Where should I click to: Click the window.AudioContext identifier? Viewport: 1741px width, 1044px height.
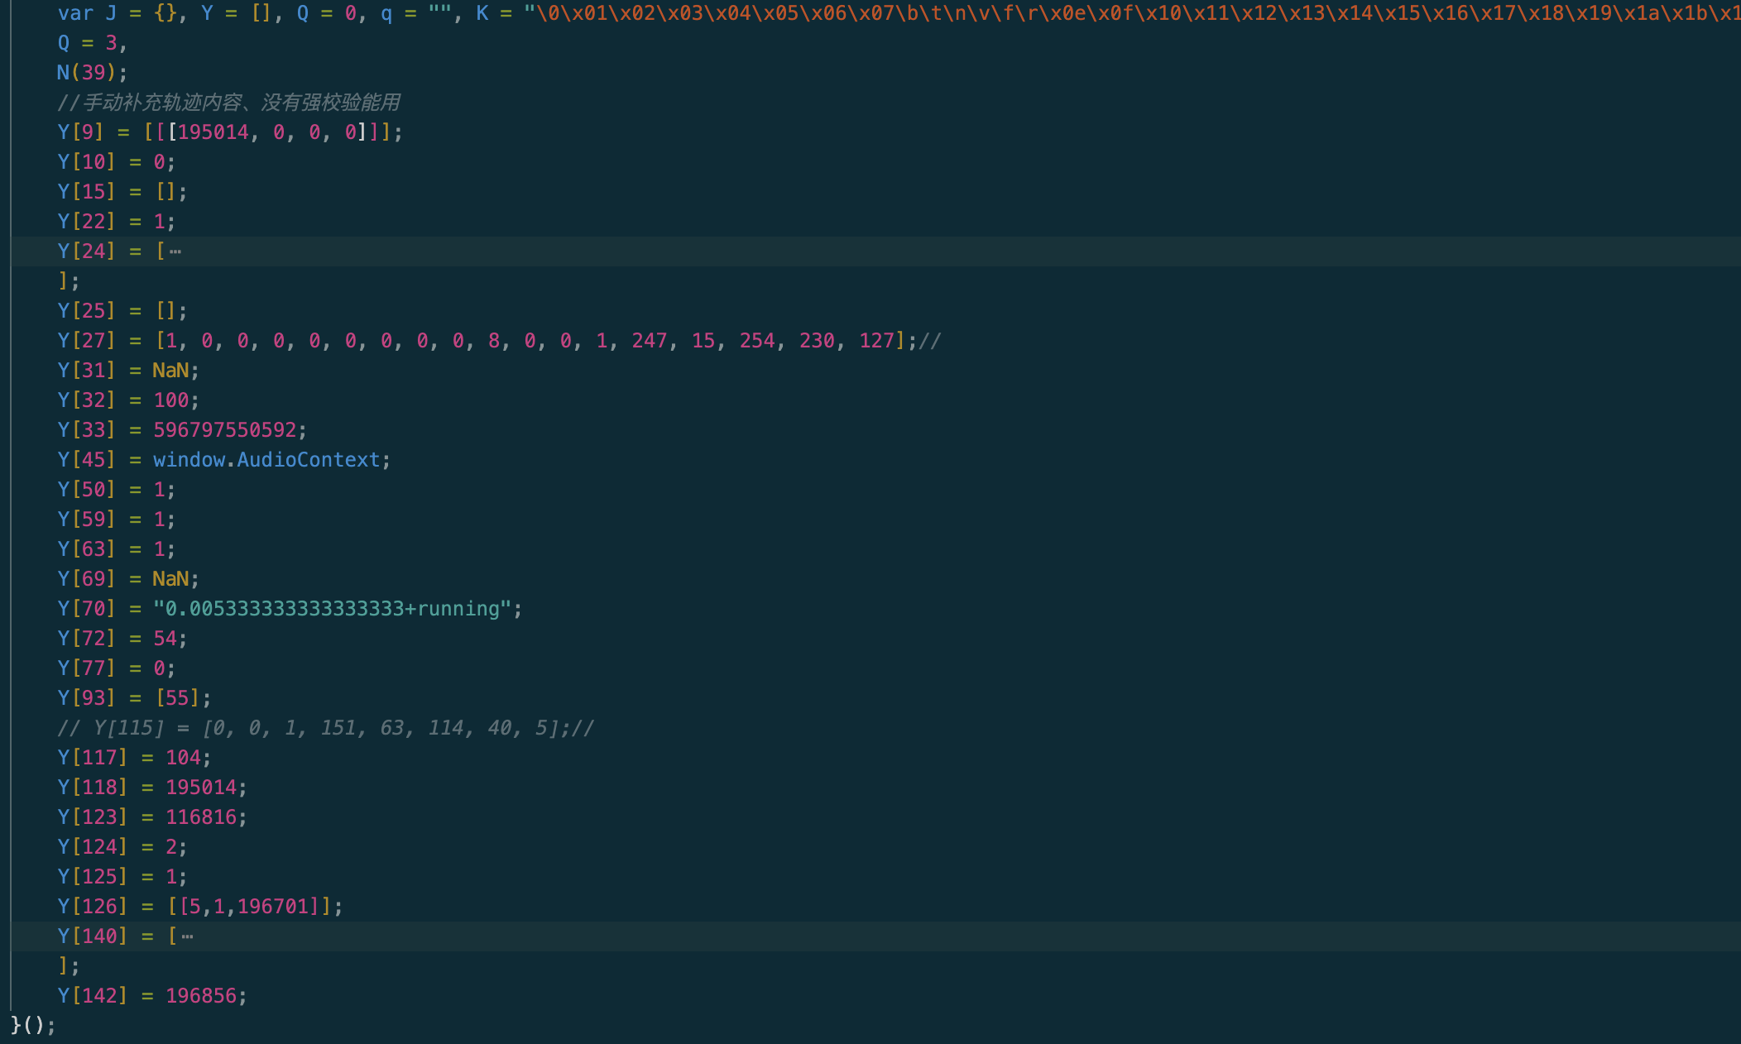click(266, 460)
